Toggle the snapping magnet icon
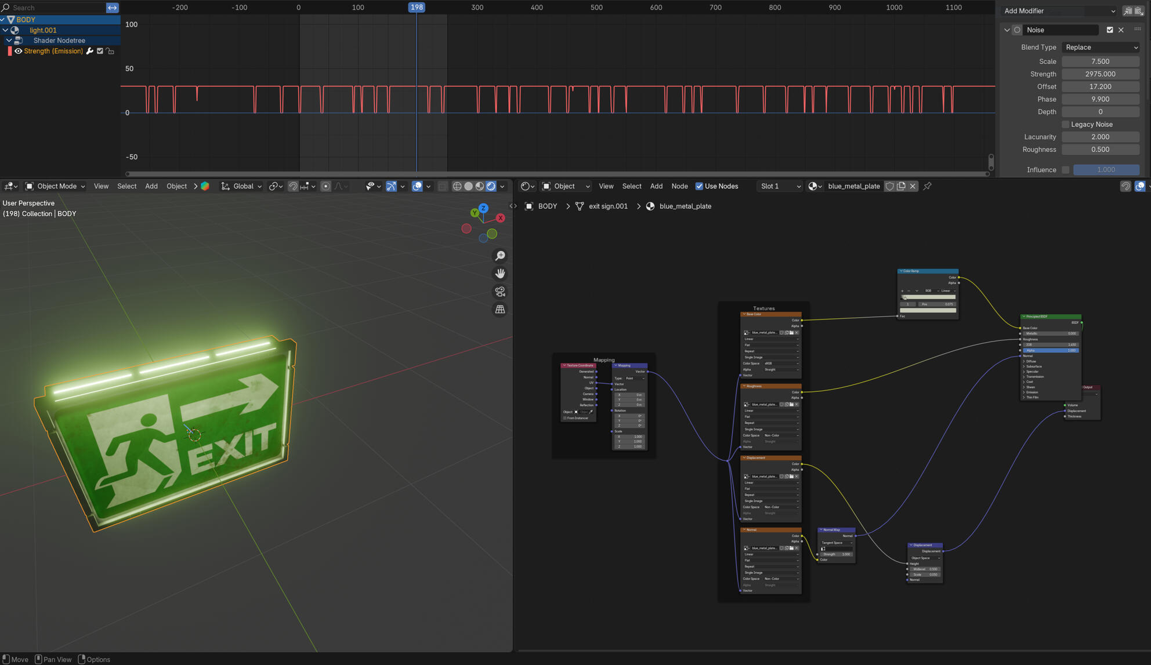Viewport: 1151px width, 665px height. click(293, 186)
